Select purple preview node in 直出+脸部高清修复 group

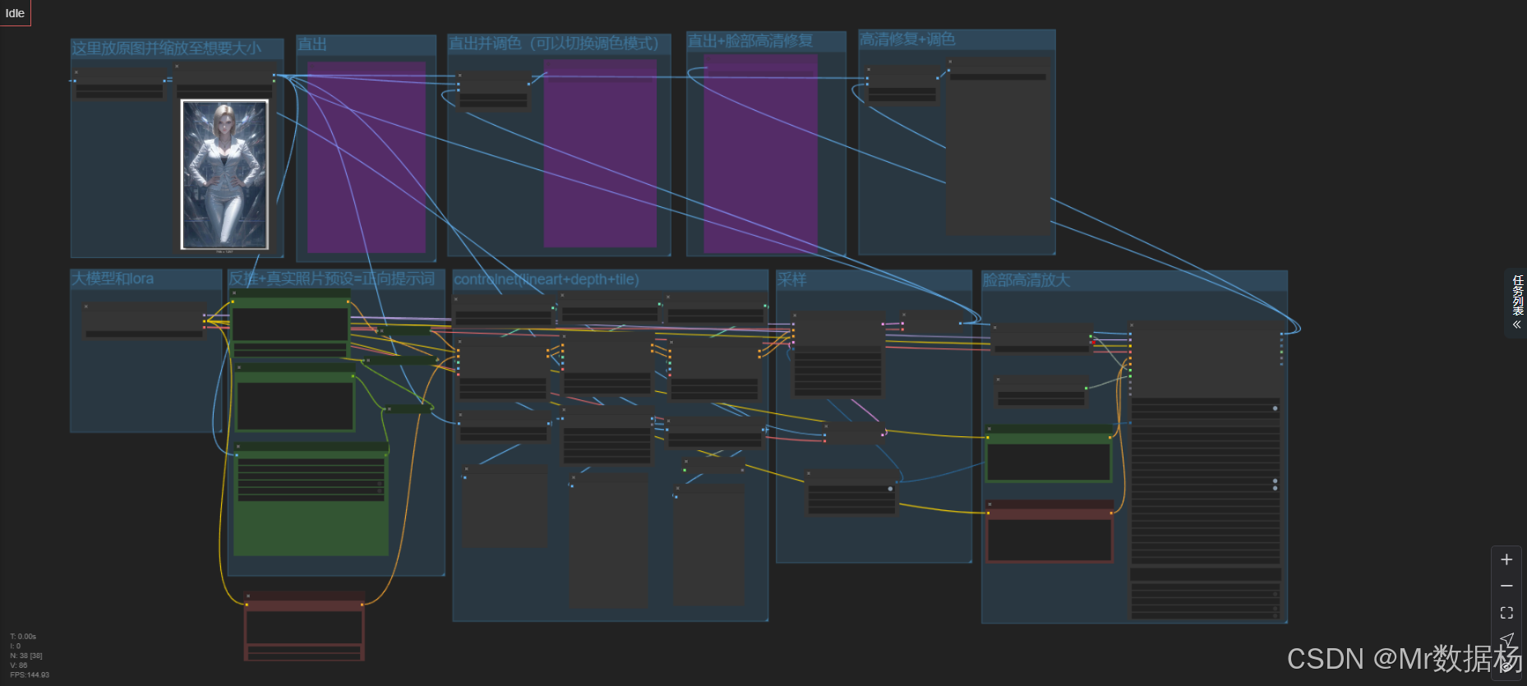pyautogui.click(x=761, y=154)
